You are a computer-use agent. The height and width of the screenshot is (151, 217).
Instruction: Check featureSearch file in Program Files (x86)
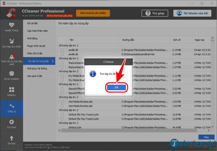[62, 67]
